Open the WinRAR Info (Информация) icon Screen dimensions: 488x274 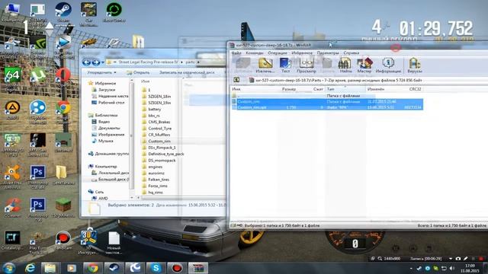point(388,65)
